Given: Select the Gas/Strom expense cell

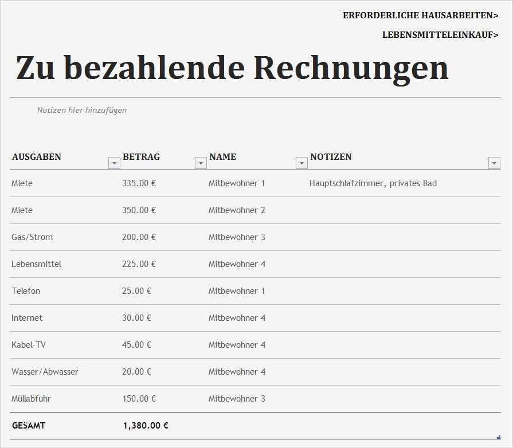Looking at the screenshot, I should 32,237.
